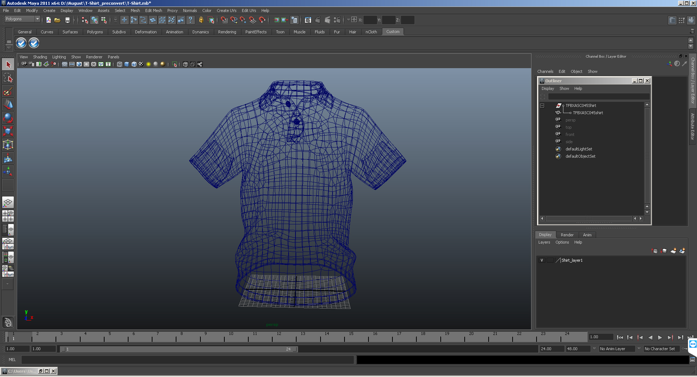Click the first checkmark shelf button
Screen dimensions: 697x377
point(21,43)
